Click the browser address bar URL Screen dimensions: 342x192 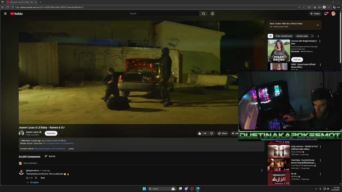49,7
